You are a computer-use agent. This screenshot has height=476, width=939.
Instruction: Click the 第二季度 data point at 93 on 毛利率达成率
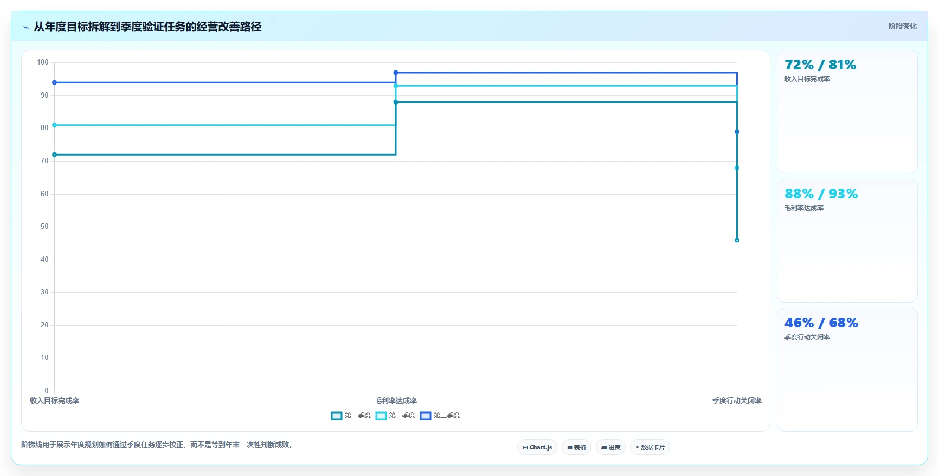click(x=396, y=86)
